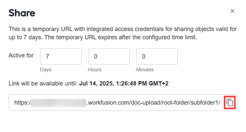Click the bold Jul 14, 2025 expiry timestamp
The width and height of the screenshot is (246, 132).
(x=124, y=83)
